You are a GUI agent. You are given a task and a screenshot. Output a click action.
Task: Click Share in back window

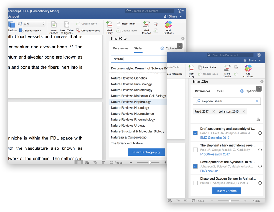tap(170, 16)
